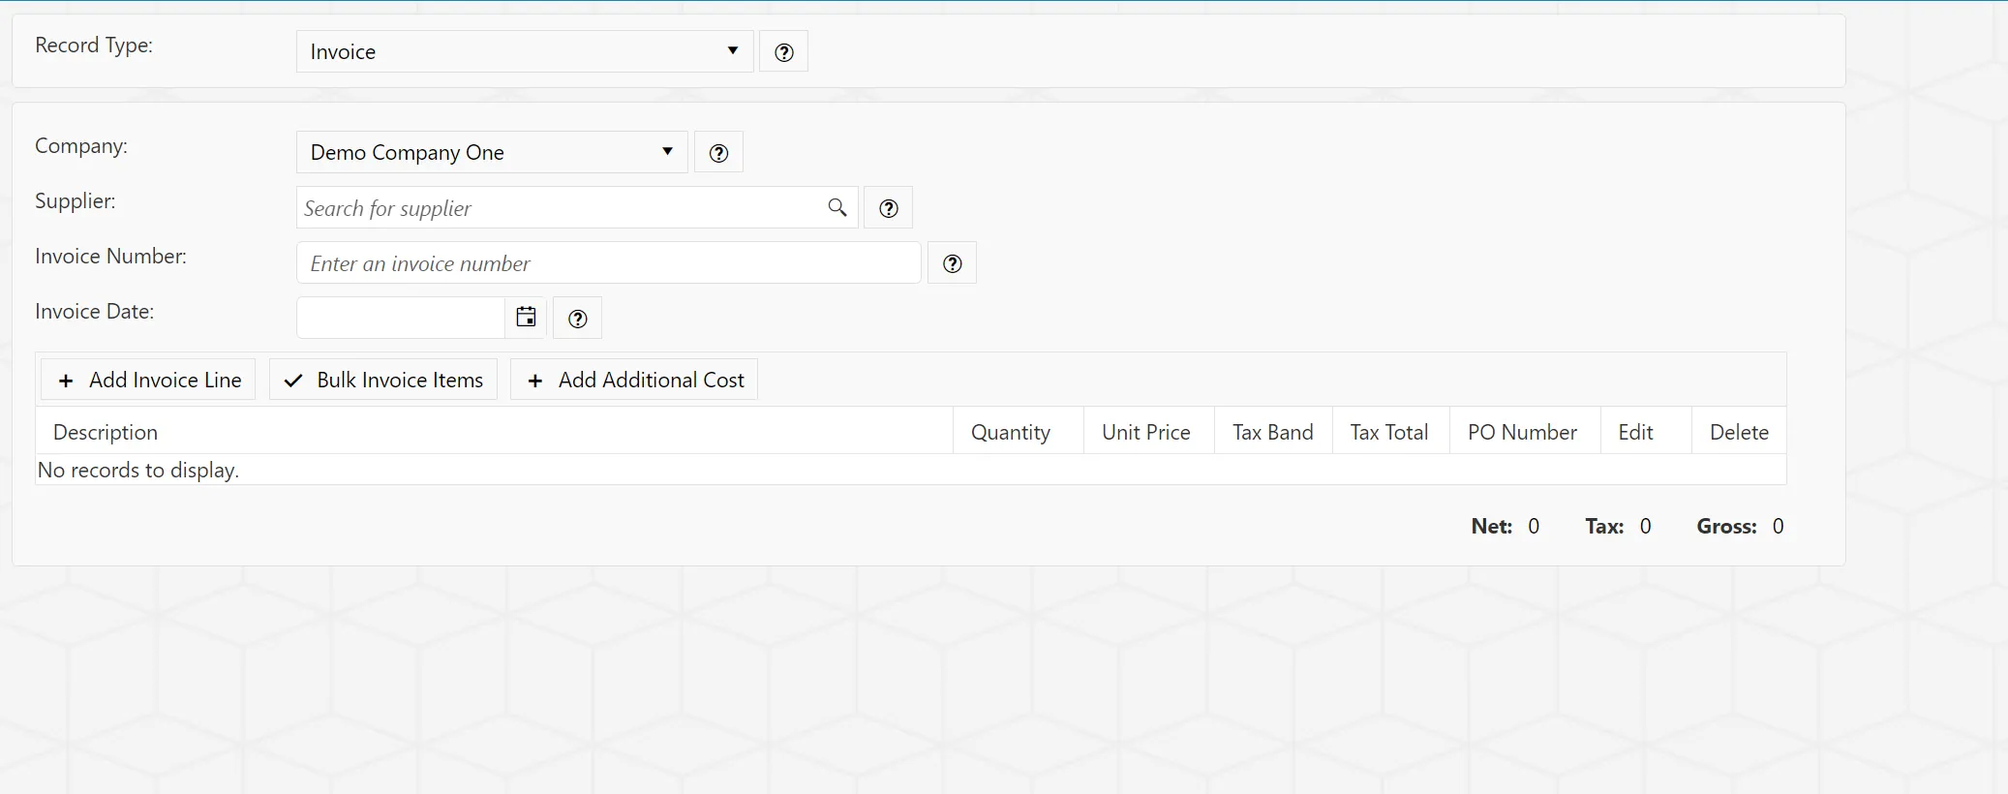Open help for Record Type field
This screenshot has width=2008, height=794.
coord(784,52)
